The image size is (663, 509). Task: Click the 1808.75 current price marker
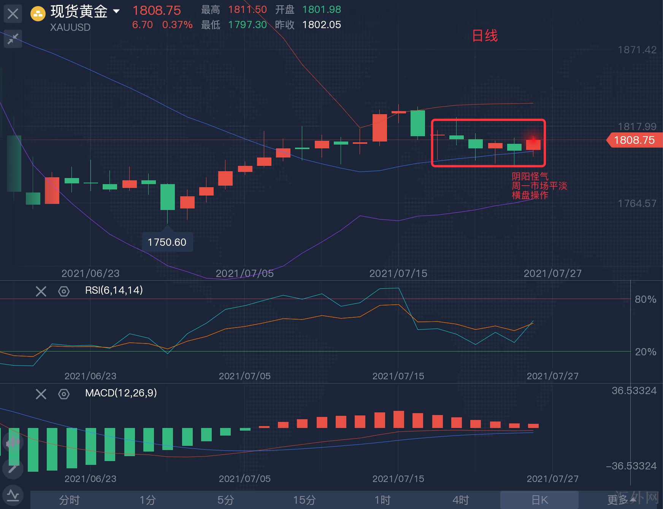pos(634,140)
